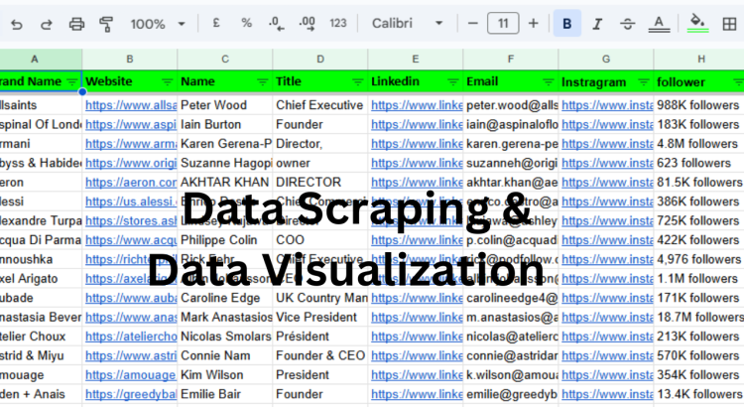
Task: Select column A header
Action: click(x=34, y=59)
